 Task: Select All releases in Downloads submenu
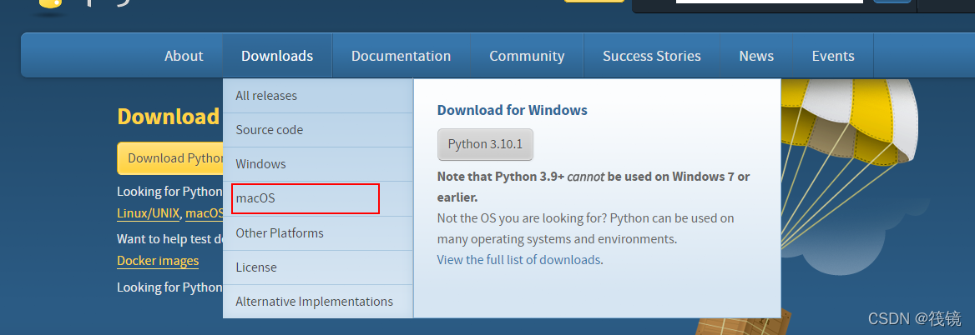point(318,96)
